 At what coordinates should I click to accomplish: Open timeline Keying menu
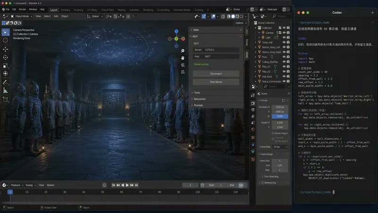pos(30,185)
